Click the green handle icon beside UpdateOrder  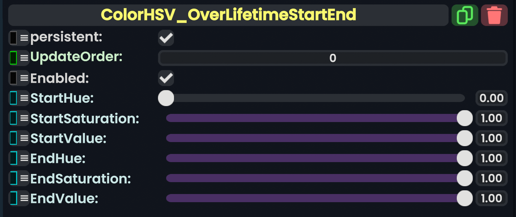tap(14, 57)
